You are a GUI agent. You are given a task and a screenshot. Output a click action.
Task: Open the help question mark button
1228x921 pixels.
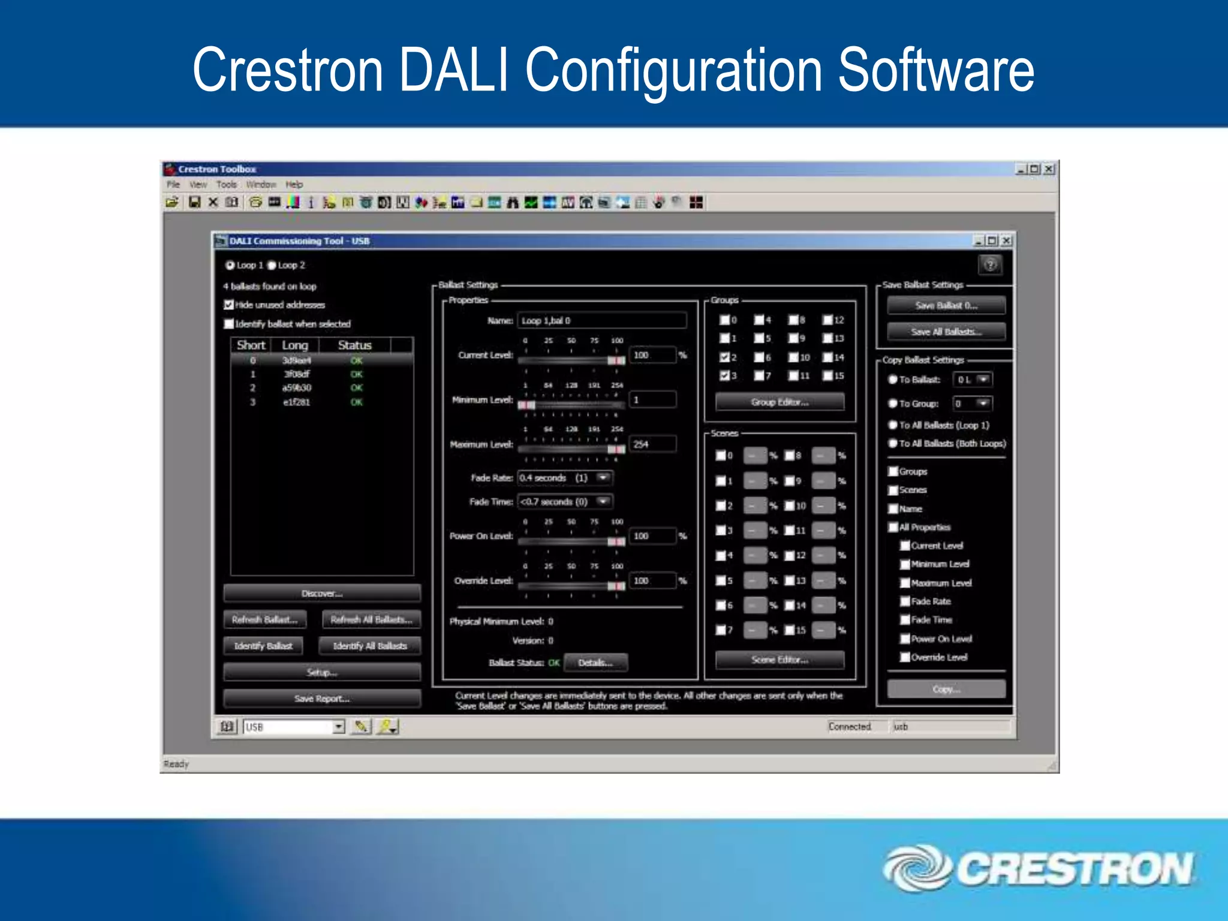990,264
